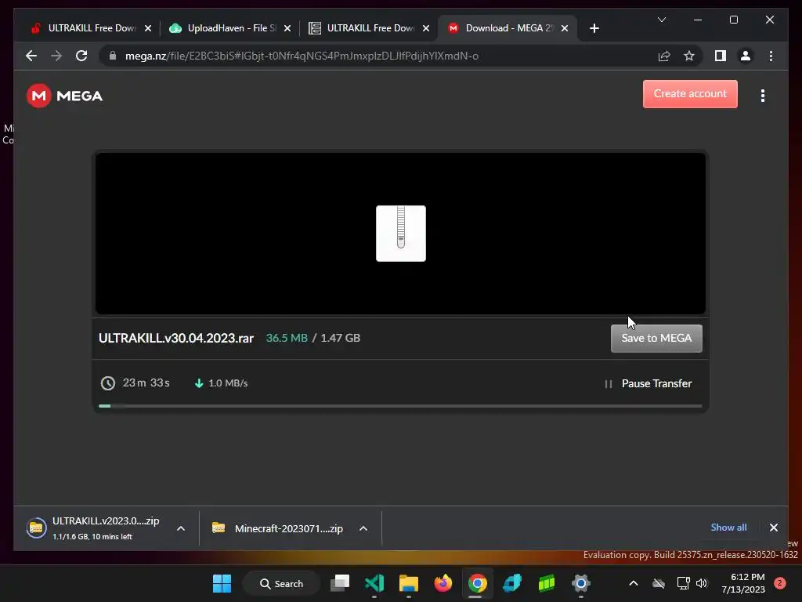Screen dimensions: 802x602
Task: Open the Chrome side panel
Action: [721, 56]
